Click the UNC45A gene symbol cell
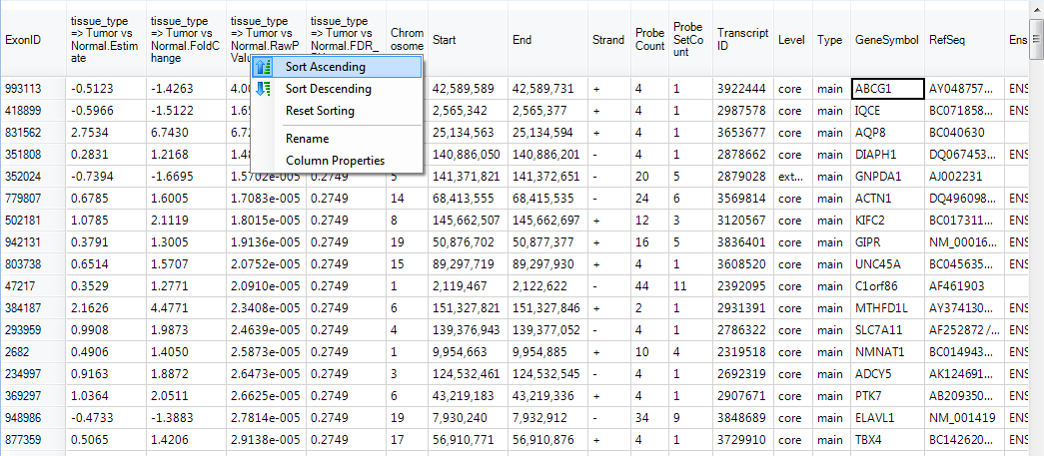Screen dimensions: 1044x456 pyautogui.click(x=887, y=263)
